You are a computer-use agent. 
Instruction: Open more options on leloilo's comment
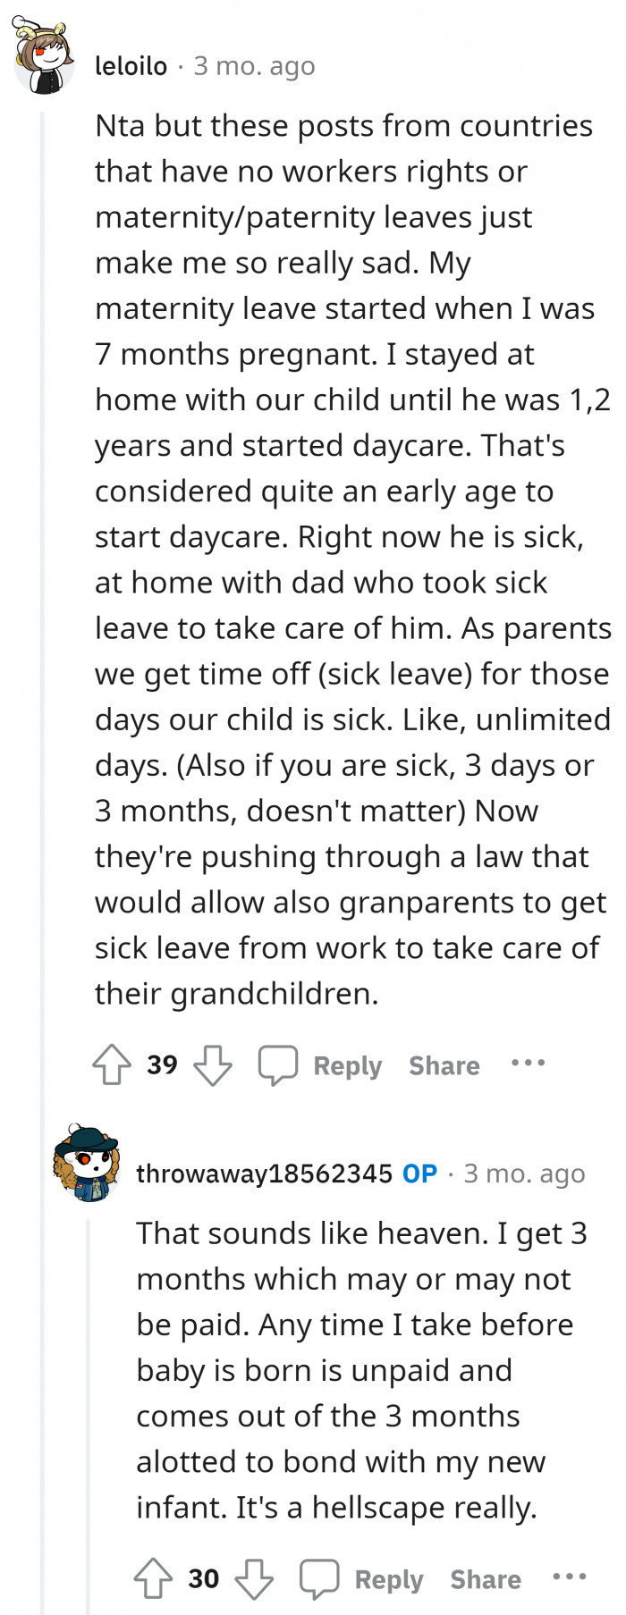pyautogui.click(x=528, y=1063)
